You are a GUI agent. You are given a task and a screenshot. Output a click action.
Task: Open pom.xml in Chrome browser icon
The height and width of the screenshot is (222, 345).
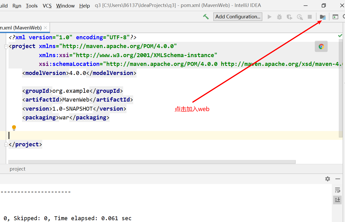(321, 47)
